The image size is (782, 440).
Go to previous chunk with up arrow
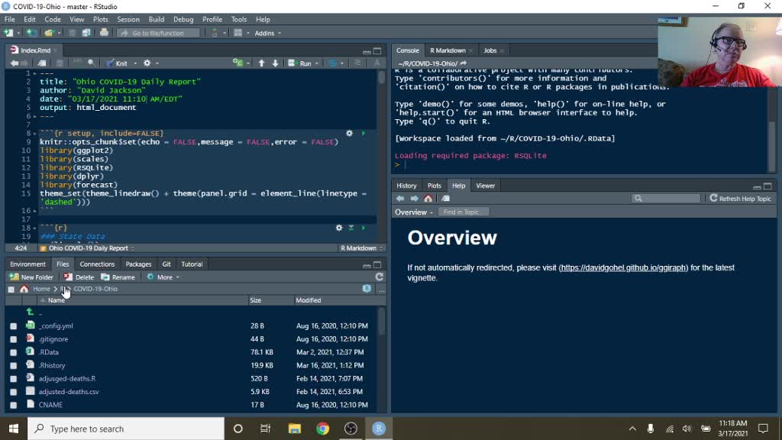[x=261, y=63]
